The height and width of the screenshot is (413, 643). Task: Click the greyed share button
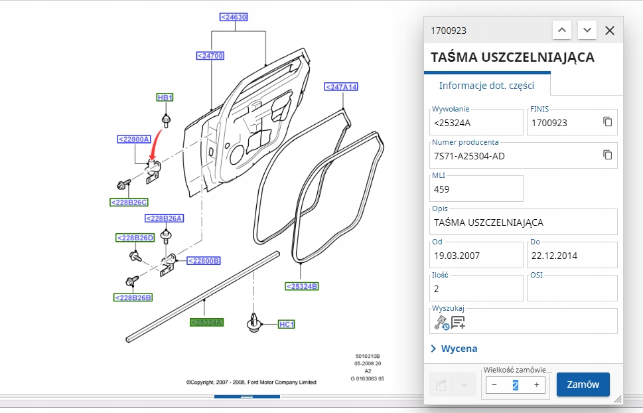pos(441,384)
